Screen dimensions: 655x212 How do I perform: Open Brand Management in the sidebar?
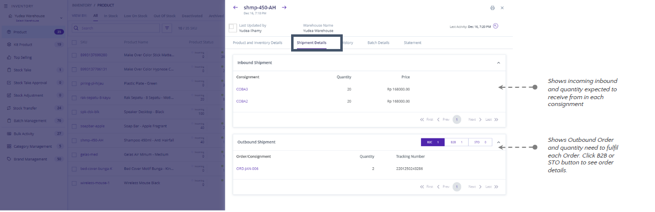click(33, 159)
